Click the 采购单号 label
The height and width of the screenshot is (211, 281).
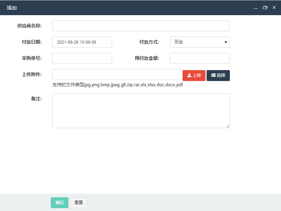coord(32,58)
